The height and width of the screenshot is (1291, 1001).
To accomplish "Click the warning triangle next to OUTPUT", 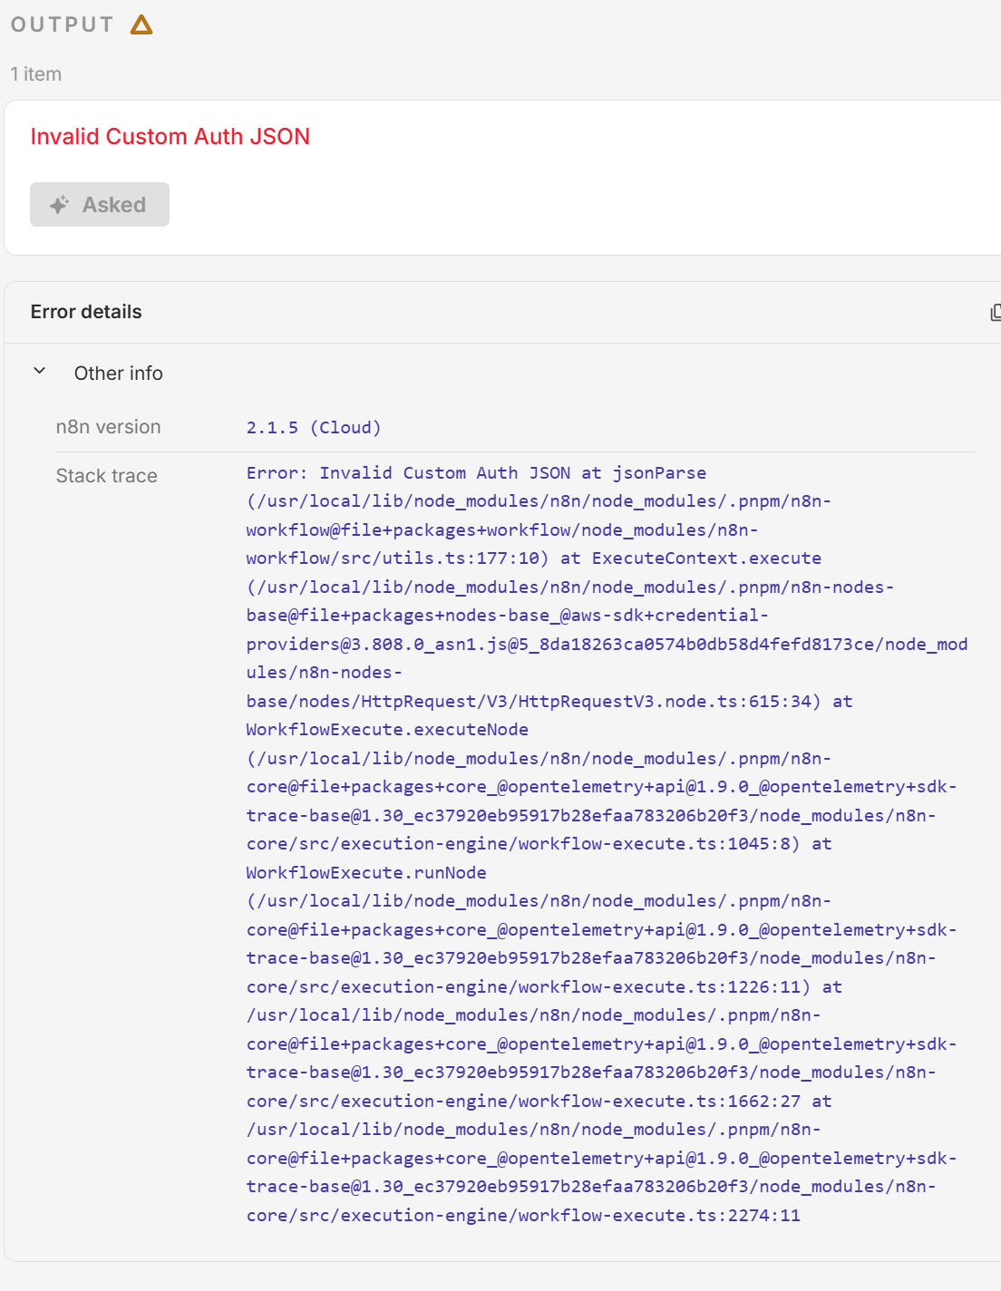I will (x=141, y=24).
